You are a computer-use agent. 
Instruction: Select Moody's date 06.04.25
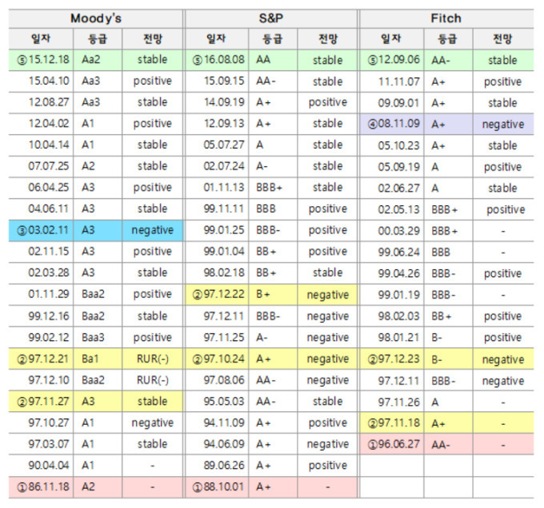click(49, 188)
